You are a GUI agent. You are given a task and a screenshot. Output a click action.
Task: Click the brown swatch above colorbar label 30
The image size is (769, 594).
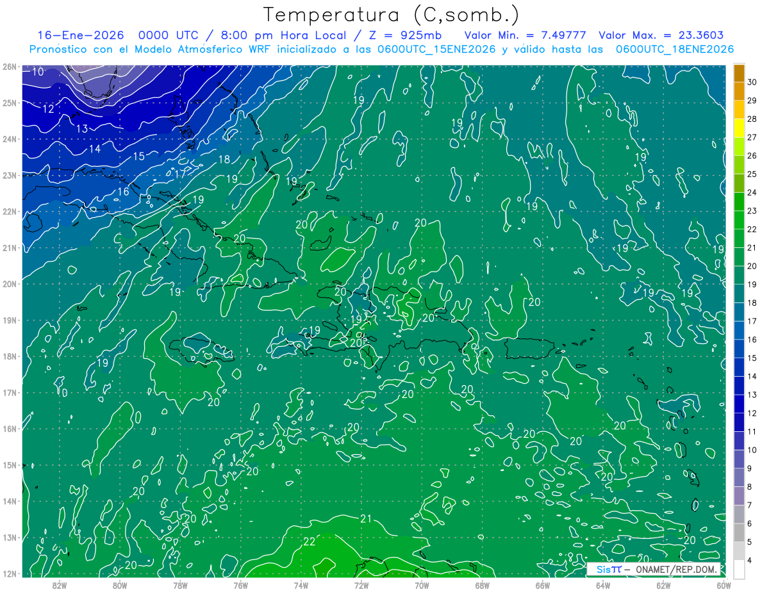pos(739,72)
